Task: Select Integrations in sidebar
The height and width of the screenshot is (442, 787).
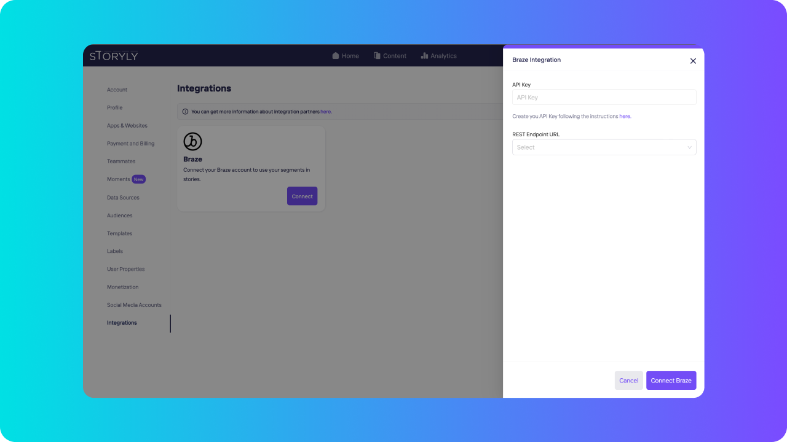Action: [122, 323]
